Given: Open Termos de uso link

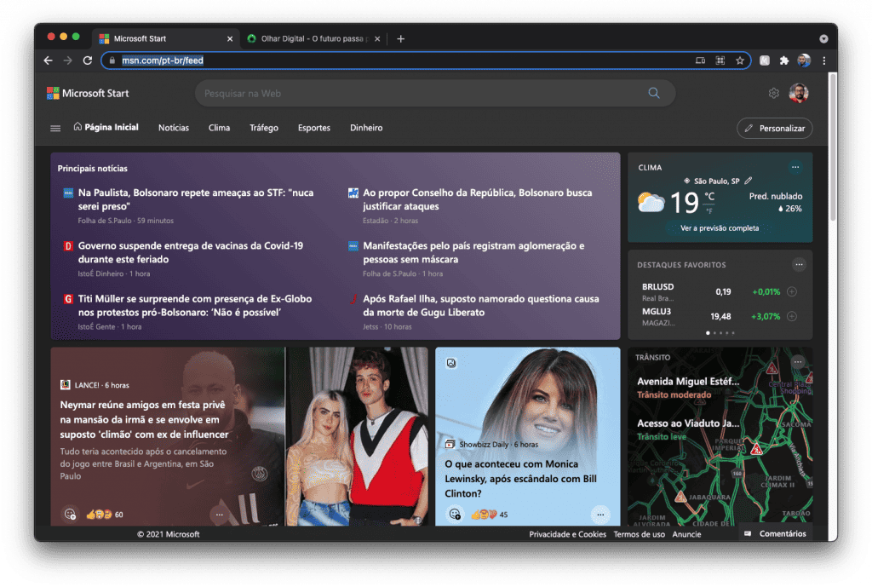Looking at the screenshot, I should [639, 534].
